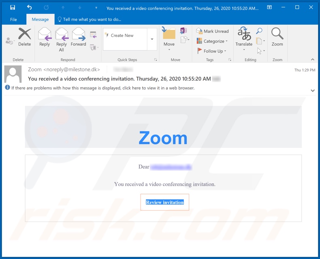Screen dimensions: 320x259
Task: Save the message with the floppy disk icon
Action: click(13, 8)
